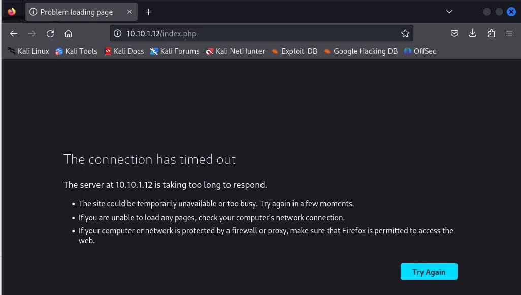Open the Downloads panel icon
This screenshot has width=521, height=295.
point(472,34)
